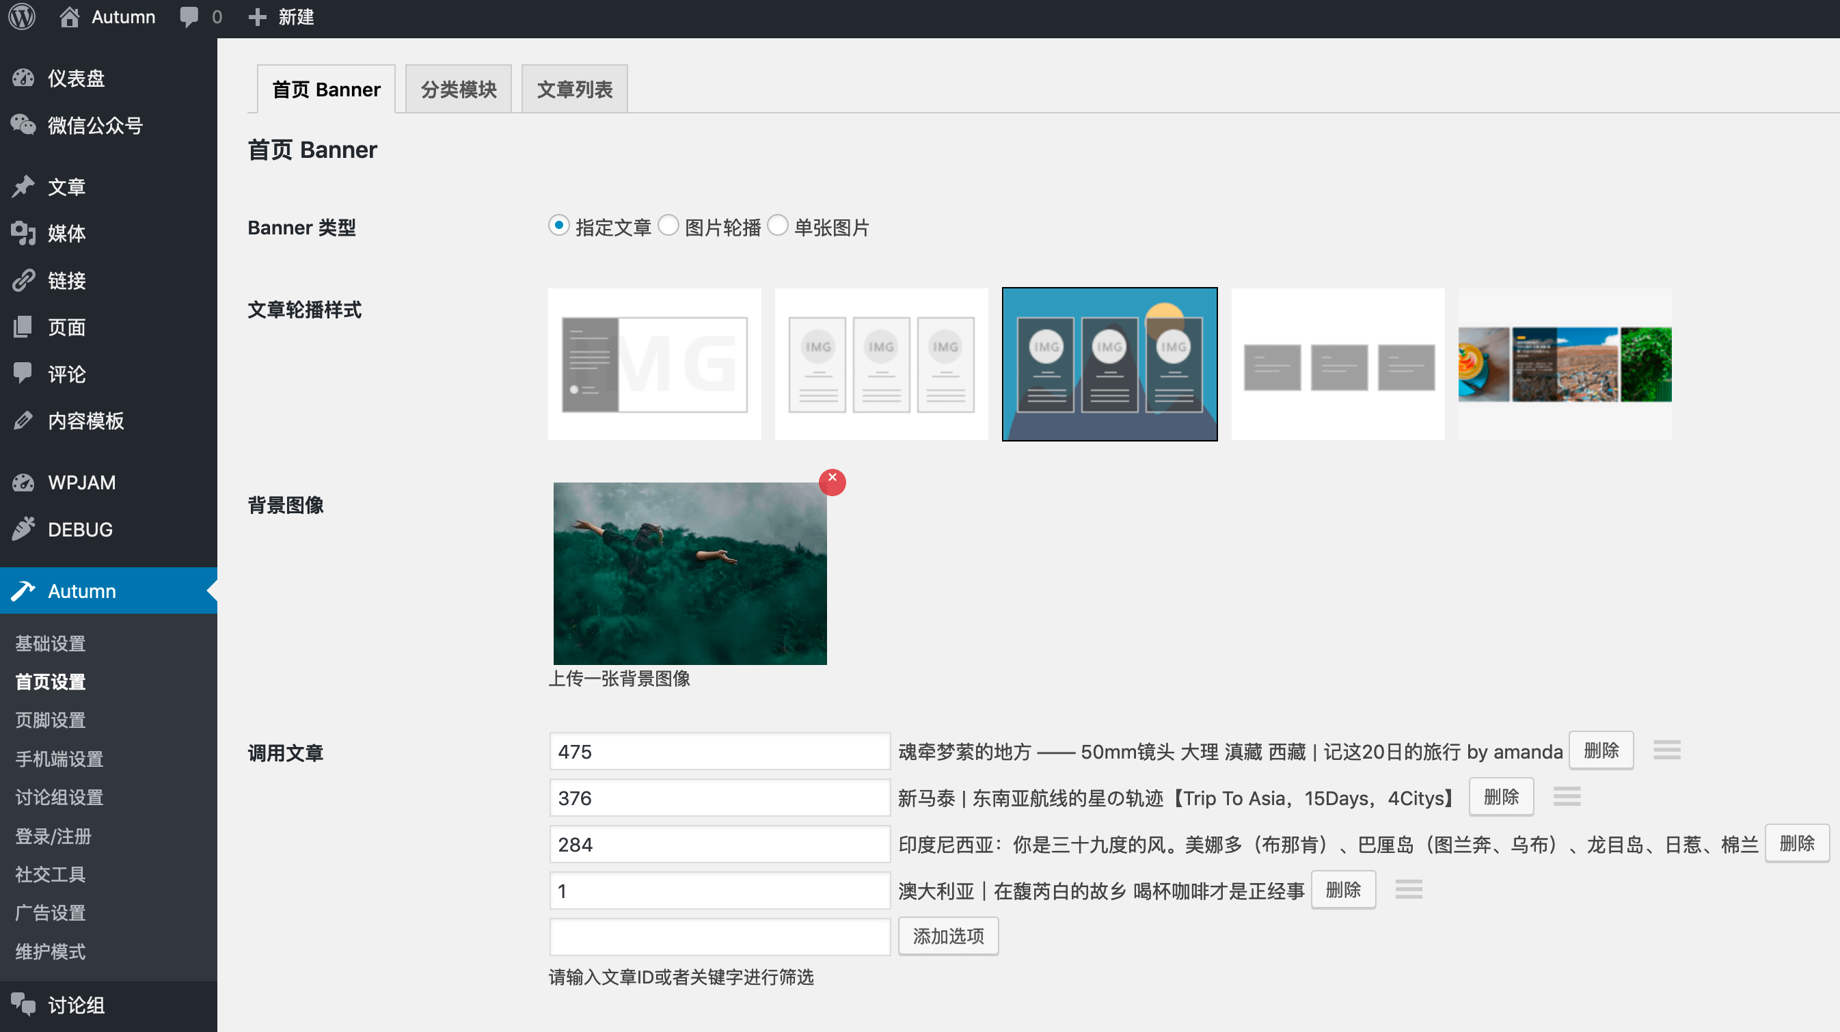
Task: Open the comments bubble in admin bar
Action: pos(189,16)
